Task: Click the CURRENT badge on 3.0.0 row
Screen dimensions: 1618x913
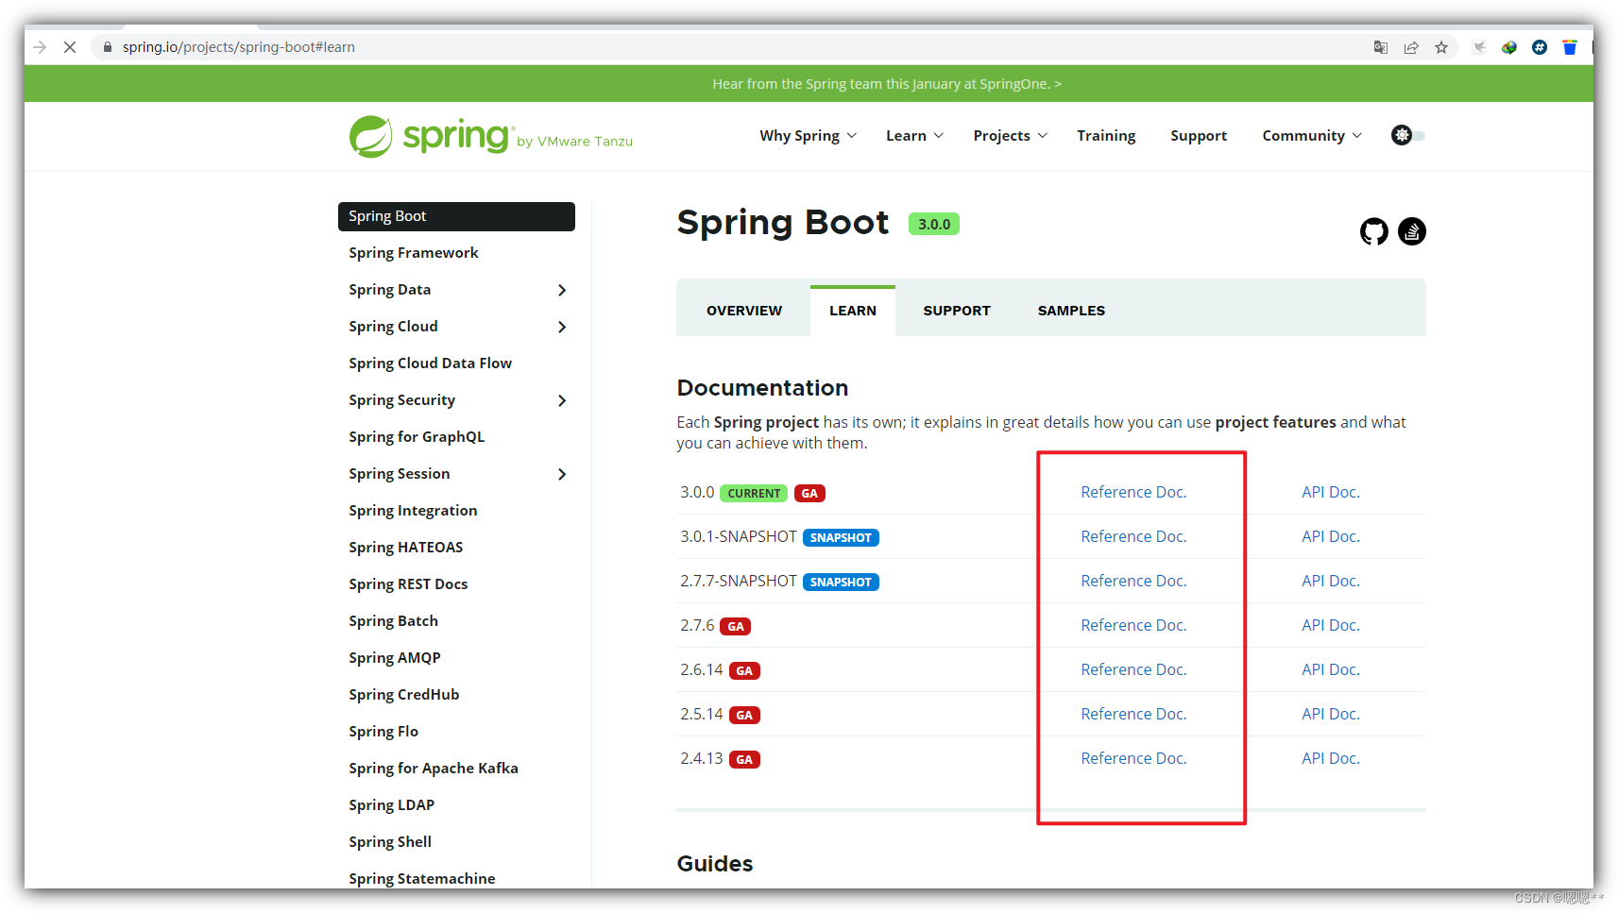Action: 754,494
